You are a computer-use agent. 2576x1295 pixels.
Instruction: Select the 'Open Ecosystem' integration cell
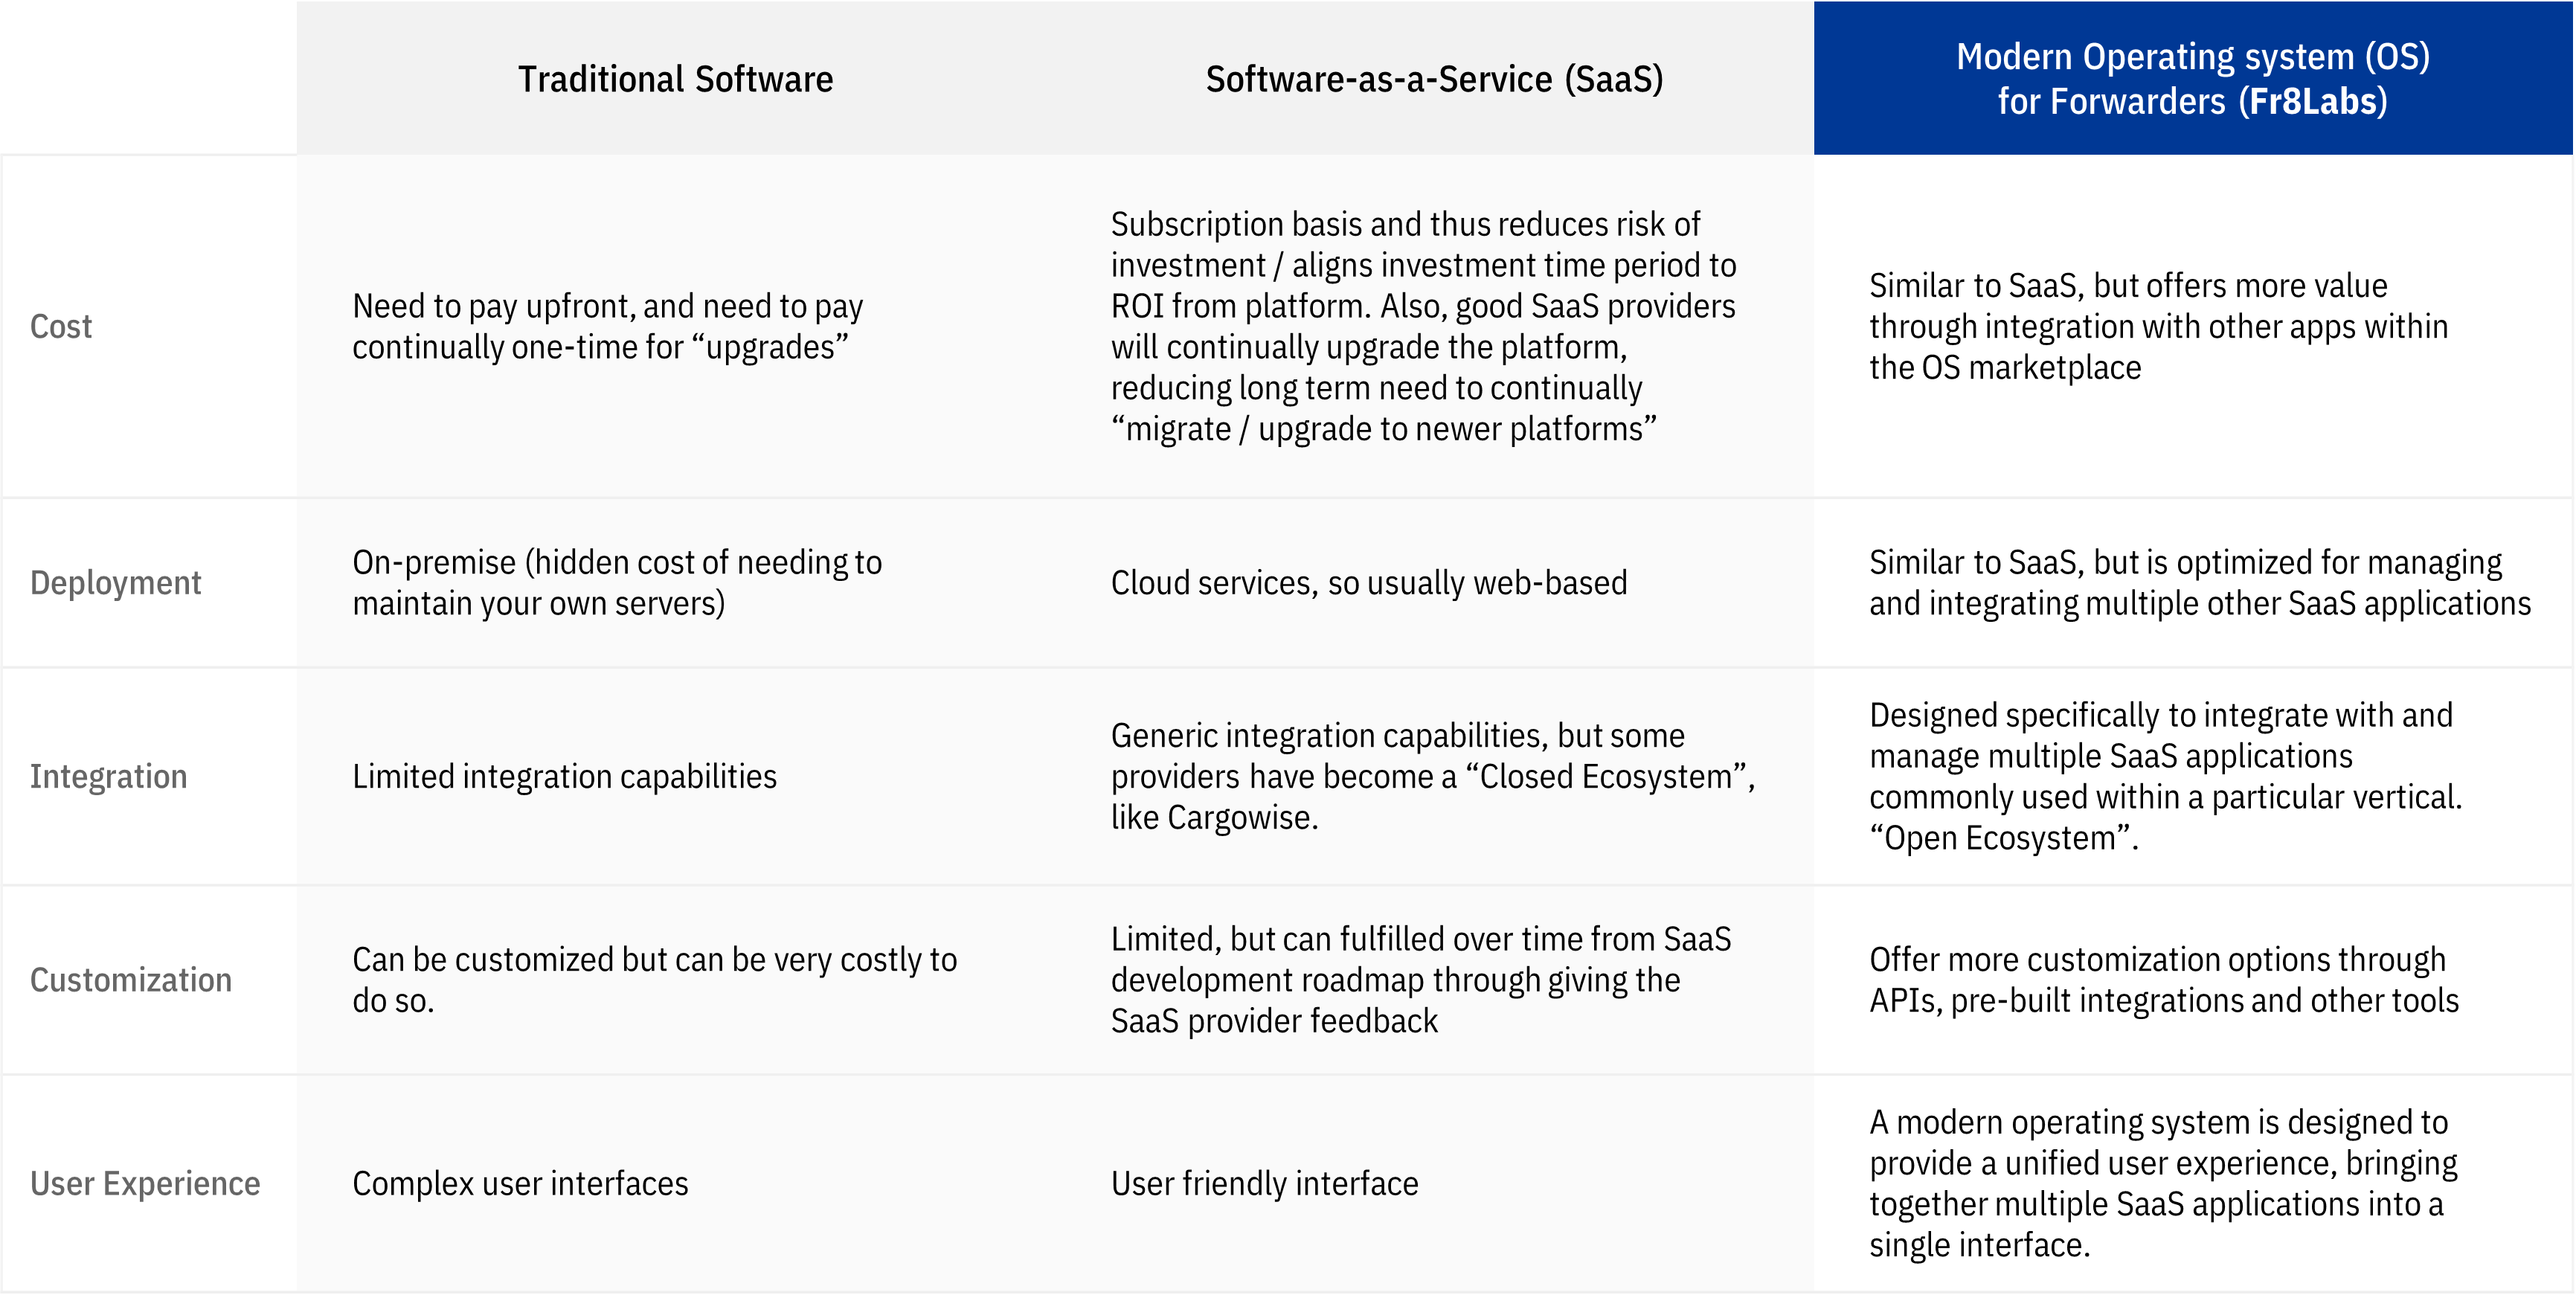pos(2166,776)
